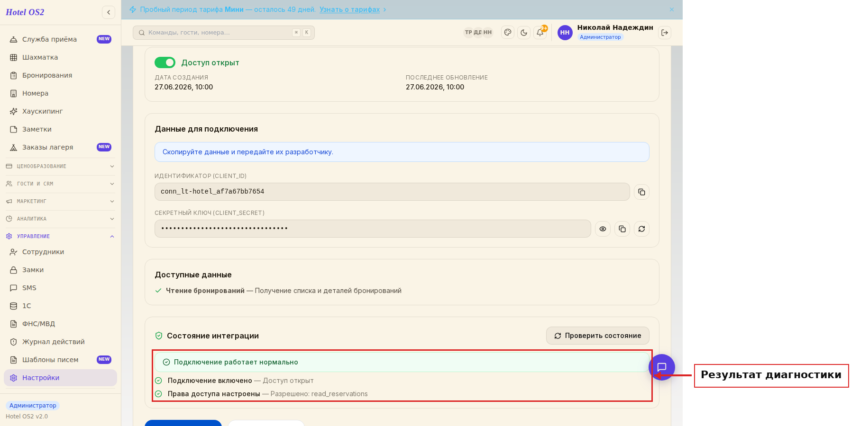Open Хаускипинг section
The width and height of the screenshot is (860, 426).
(60, 111)
